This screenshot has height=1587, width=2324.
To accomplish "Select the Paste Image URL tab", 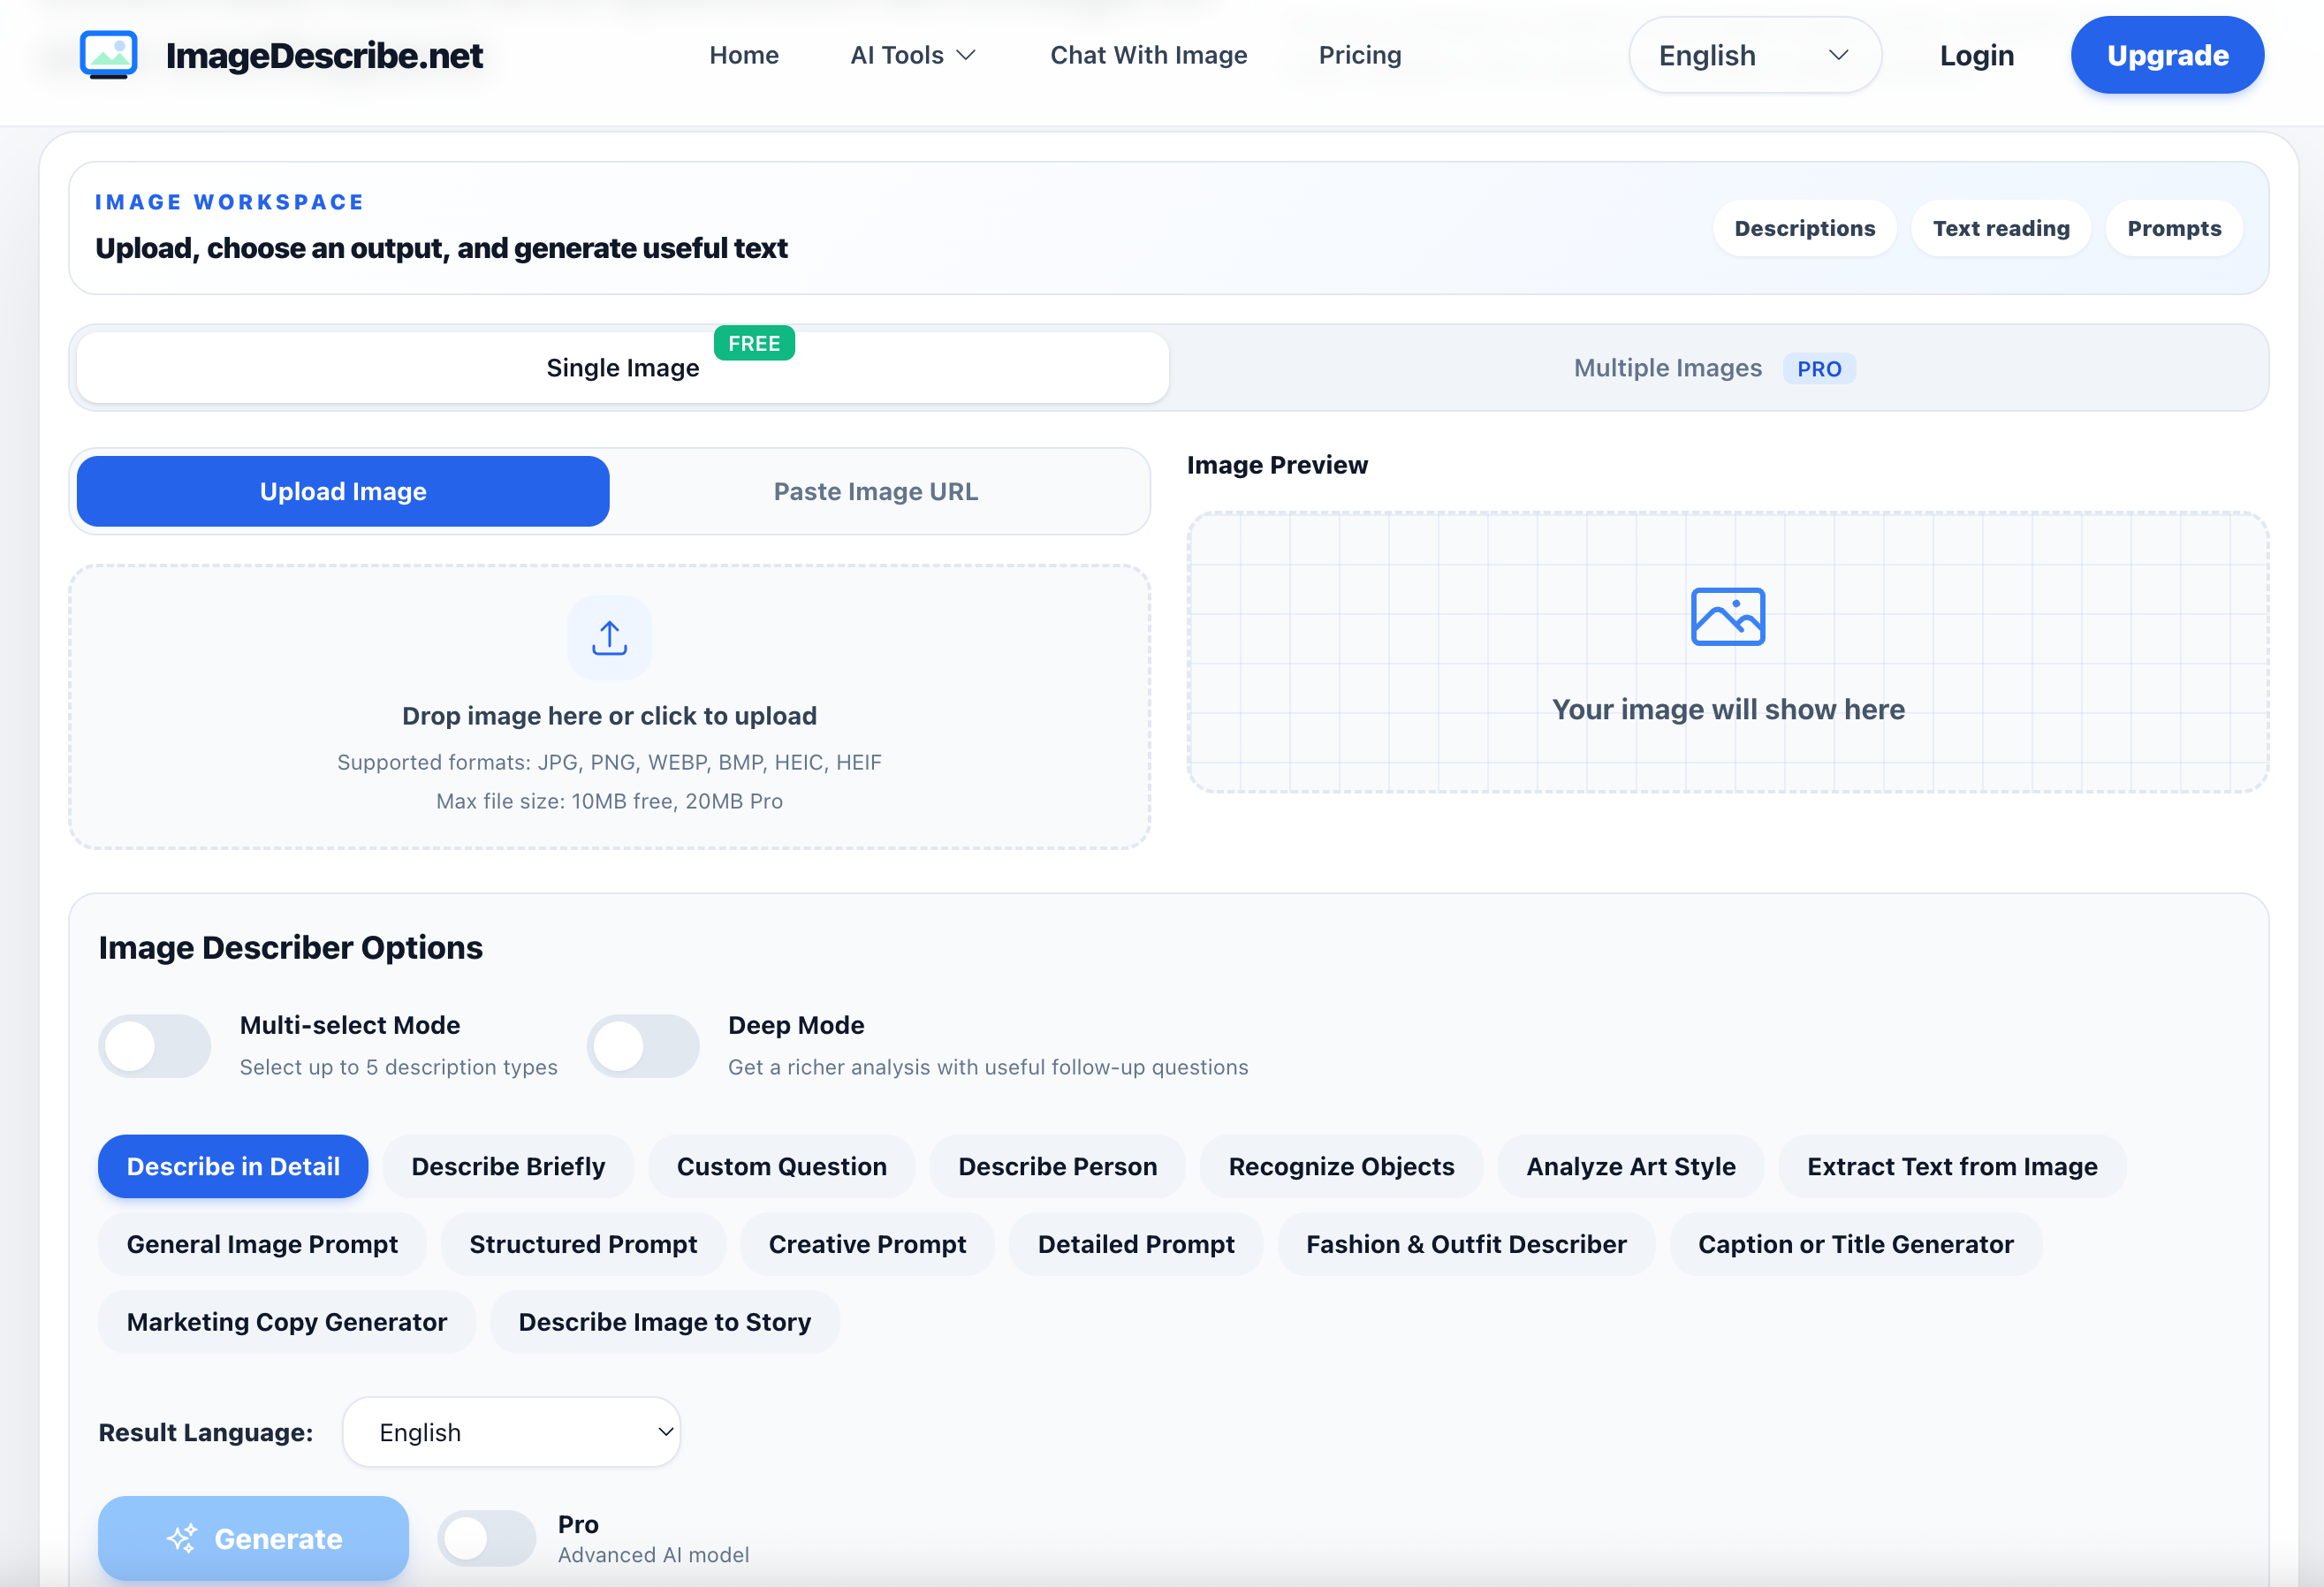I will pyautogui.click(x=876, y=491).
